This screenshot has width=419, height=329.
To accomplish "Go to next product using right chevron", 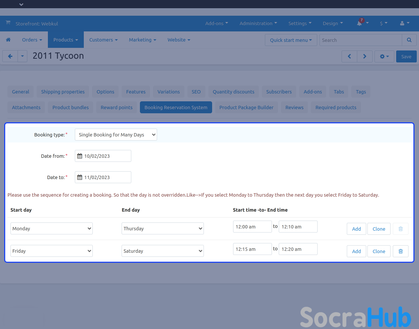I will (365, 56).
